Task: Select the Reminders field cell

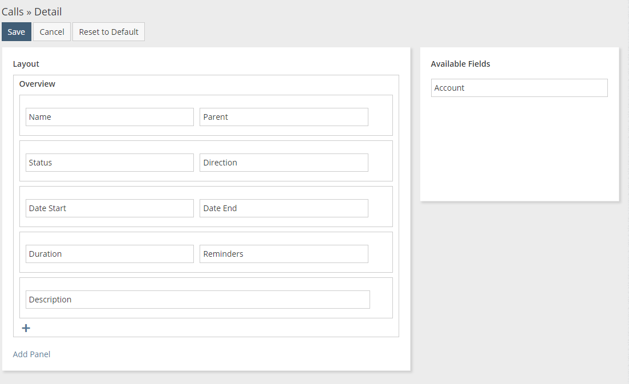Action: point(283,254)
